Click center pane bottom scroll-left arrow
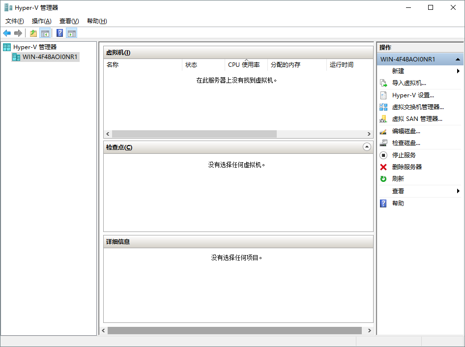The width and height of the screenshot is (465, 347). coord(103,330)
